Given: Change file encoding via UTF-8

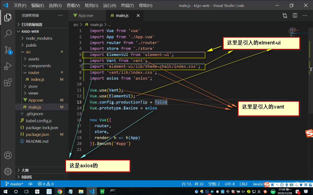Looking at the screenshot, I should pos(230,184).
